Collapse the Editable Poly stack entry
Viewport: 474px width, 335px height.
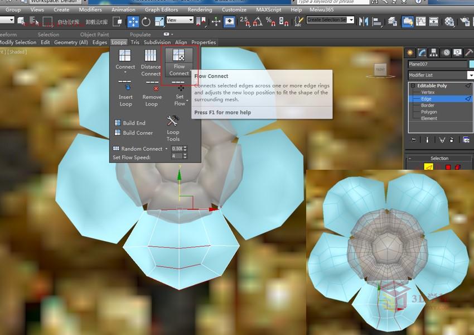coord(413,85)
